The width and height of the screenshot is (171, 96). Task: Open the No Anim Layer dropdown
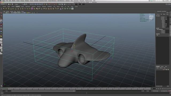(156, 91)
